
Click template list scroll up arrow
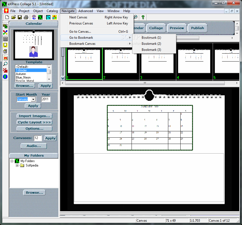(49, 67)
